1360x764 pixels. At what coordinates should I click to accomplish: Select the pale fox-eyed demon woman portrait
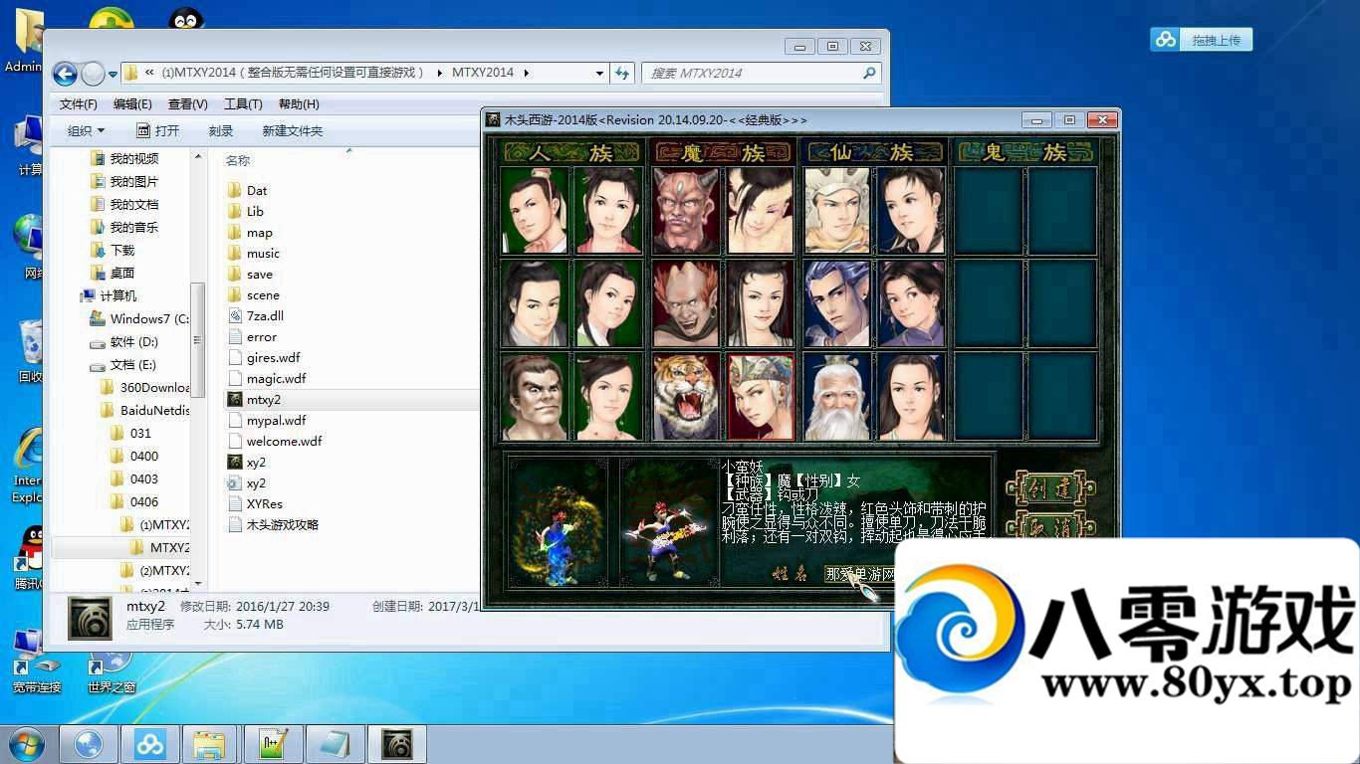(761, 211)
